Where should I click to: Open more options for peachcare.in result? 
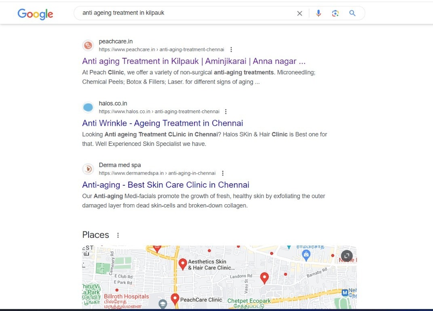pos(231,49)
